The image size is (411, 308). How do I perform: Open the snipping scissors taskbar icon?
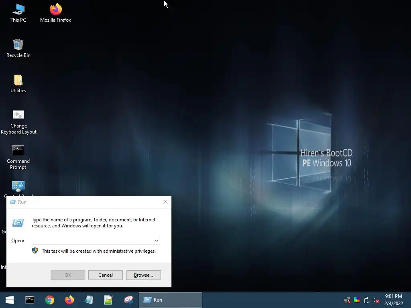point(128,300)
